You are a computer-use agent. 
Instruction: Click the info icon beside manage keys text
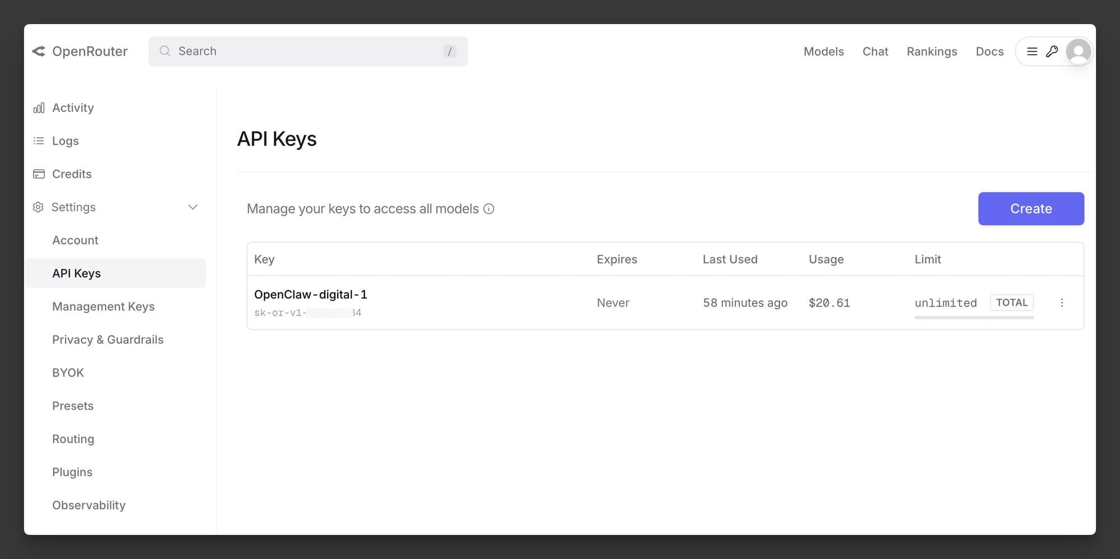[489, 209]
